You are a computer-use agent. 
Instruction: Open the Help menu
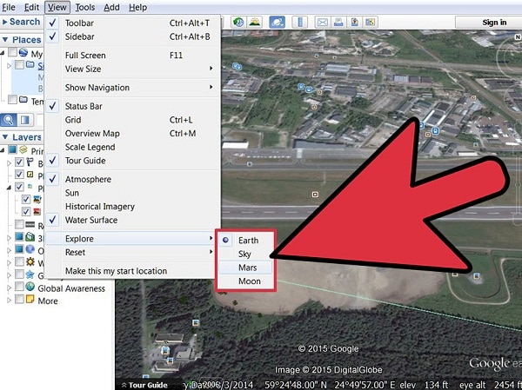coord(137,7)
